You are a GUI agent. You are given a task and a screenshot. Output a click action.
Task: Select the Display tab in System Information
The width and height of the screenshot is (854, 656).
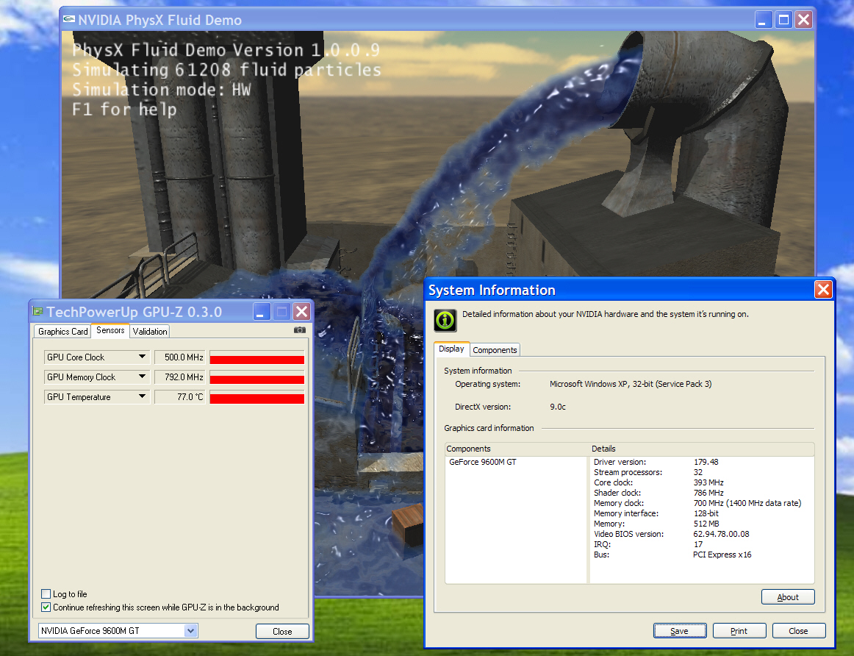(x=451, y=349)
